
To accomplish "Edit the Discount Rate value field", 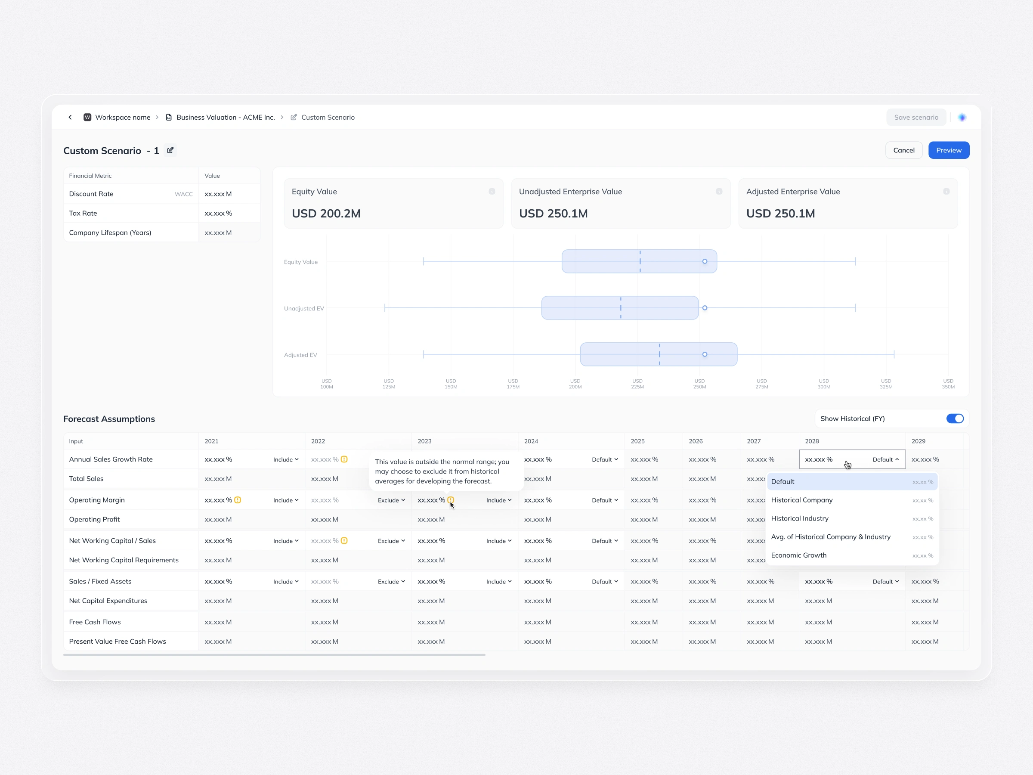I will point(229,194).
